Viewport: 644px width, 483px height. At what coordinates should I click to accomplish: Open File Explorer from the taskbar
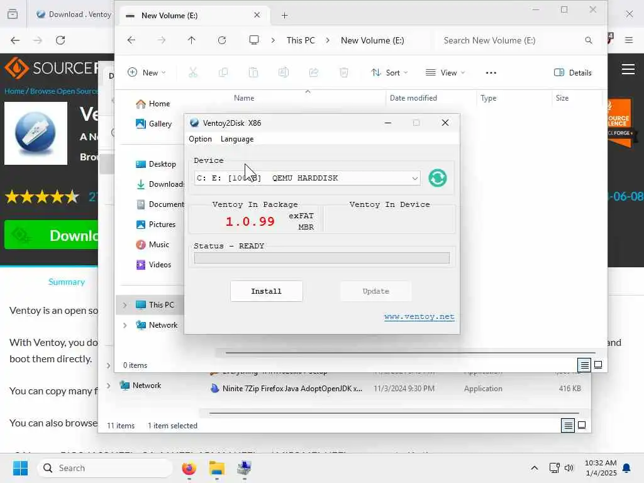[x=216, y=468]
